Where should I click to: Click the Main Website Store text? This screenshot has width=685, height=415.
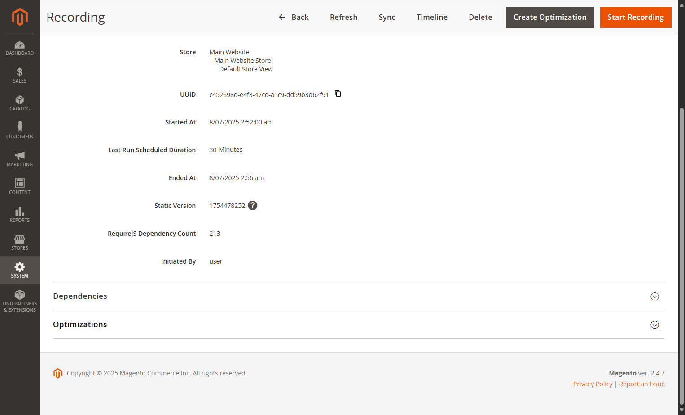(242, 61)
